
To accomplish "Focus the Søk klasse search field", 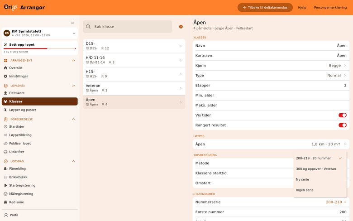I will (128, 27).
